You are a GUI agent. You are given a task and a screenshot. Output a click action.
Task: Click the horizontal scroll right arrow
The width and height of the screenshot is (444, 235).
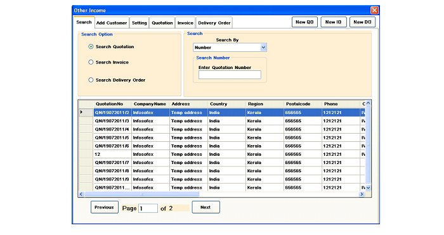(362, 194)
